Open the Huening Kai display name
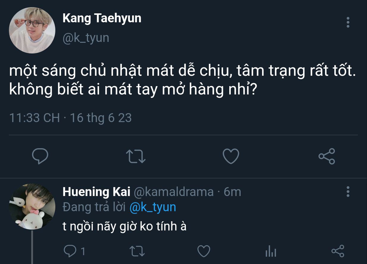367x264 pixels. pyautogui.click(x=96, y=192)
